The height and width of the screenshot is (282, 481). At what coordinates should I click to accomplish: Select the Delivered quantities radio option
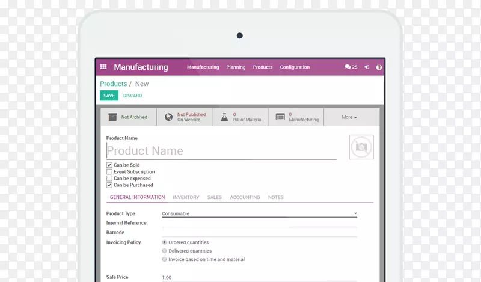click(x=165, y=251)
